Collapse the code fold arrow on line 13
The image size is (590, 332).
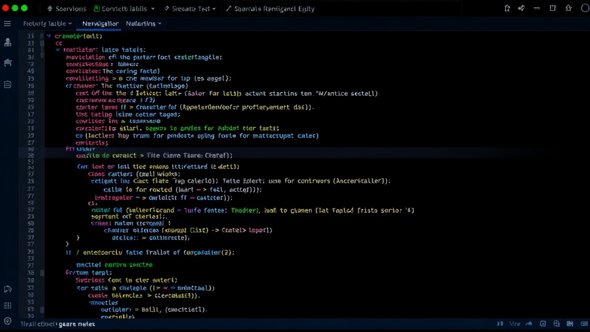tap(49, 36)
